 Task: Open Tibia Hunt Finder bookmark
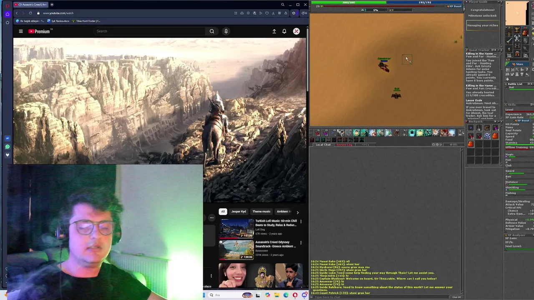(86, 21)
